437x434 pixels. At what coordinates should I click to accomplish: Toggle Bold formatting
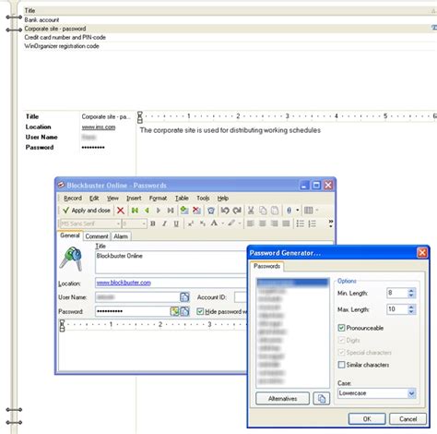153,223
